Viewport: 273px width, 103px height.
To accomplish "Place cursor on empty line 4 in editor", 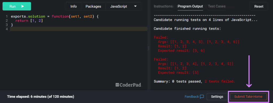I will point(79,29).
